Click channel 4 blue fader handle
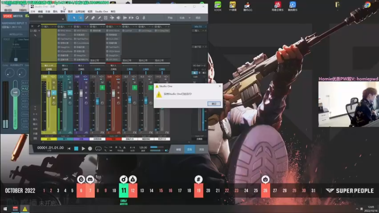The height and width of the screenshot is (213, 379). 97,101
